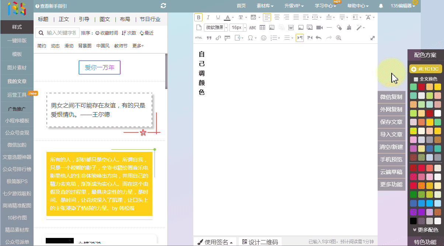
Task: Open the font family dropdown 微软雅黑
Action: click(x=216, y=28)
